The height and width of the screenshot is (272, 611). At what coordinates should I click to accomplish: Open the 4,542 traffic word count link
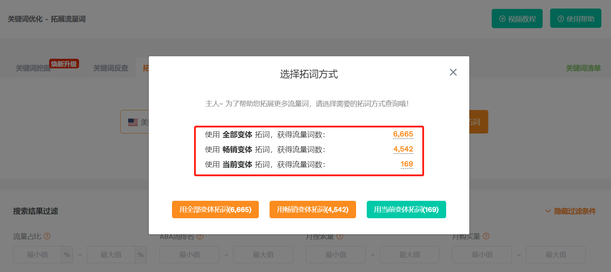(403, 149)
